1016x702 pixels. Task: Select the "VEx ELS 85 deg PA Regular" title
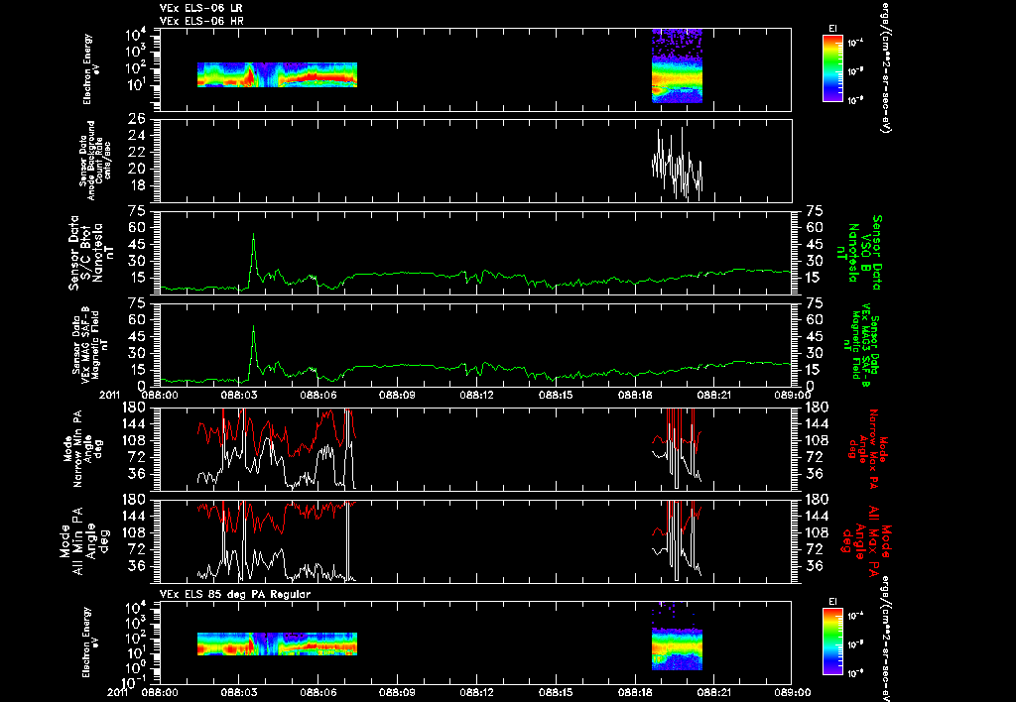point(235,594)
